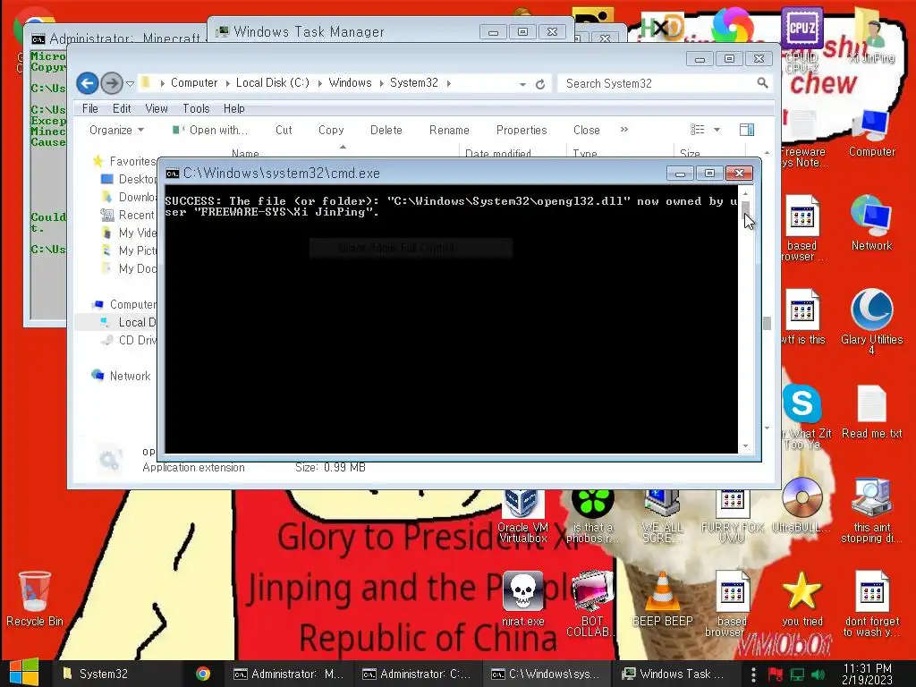Image resolution: width=916 pixels, height=687 pixels.
Task: Open the BOT COLLAB desktop icon
Action: tap(592, 604)
